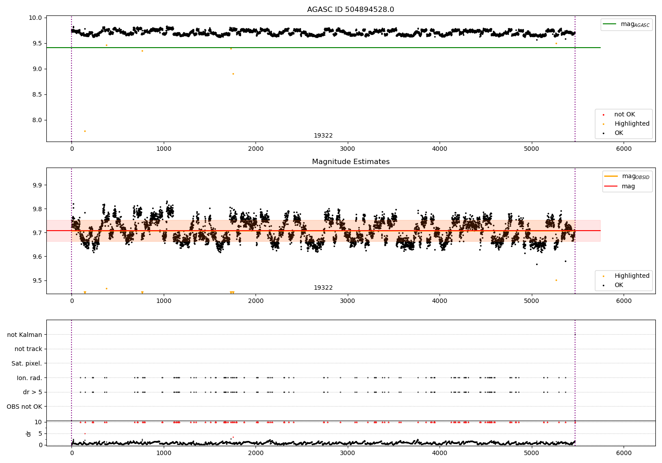Click 'Highlighted' in the AGASC plot legend

(x=632, y=124)
